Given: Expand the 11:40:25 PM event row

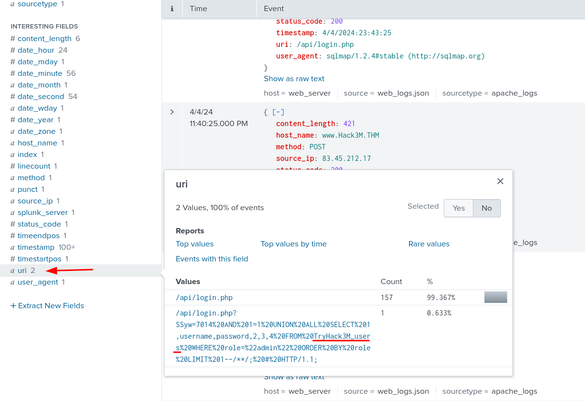Looking at the screenshot, I should click(172, 112).
